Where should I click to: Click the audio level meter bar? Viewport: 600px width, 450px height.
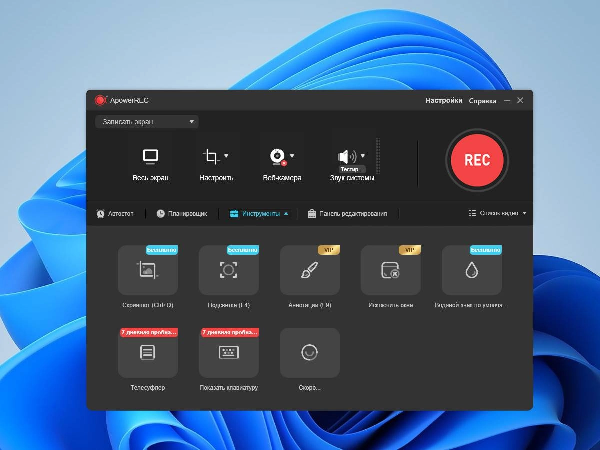[378, 156]
